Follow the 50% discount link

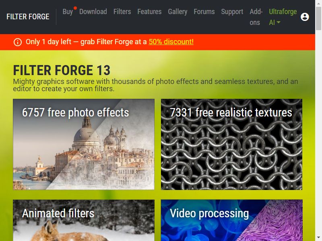click(x=171, y=42)
